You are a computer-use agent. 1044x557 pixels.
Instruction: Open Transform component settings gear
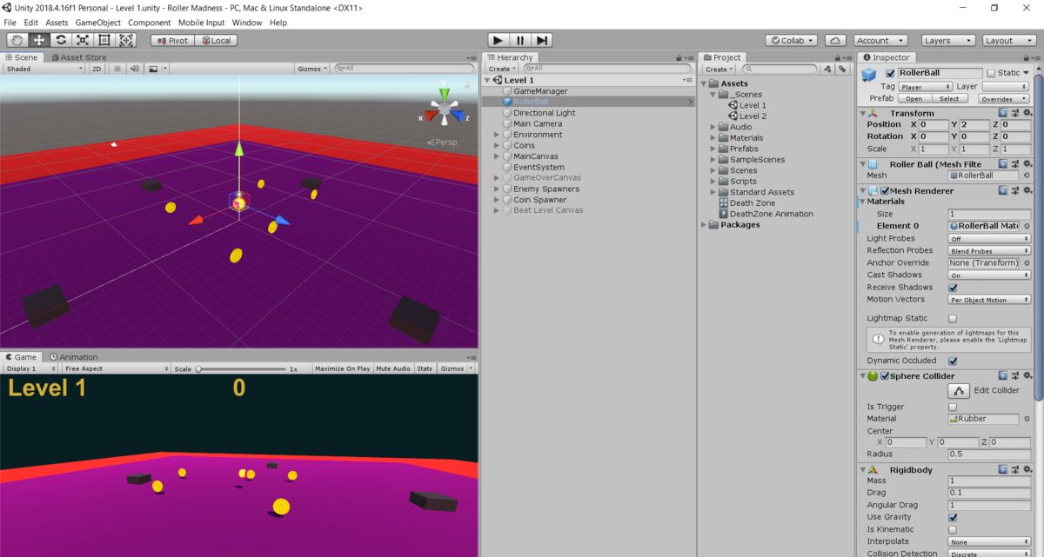click(1027, 113)
